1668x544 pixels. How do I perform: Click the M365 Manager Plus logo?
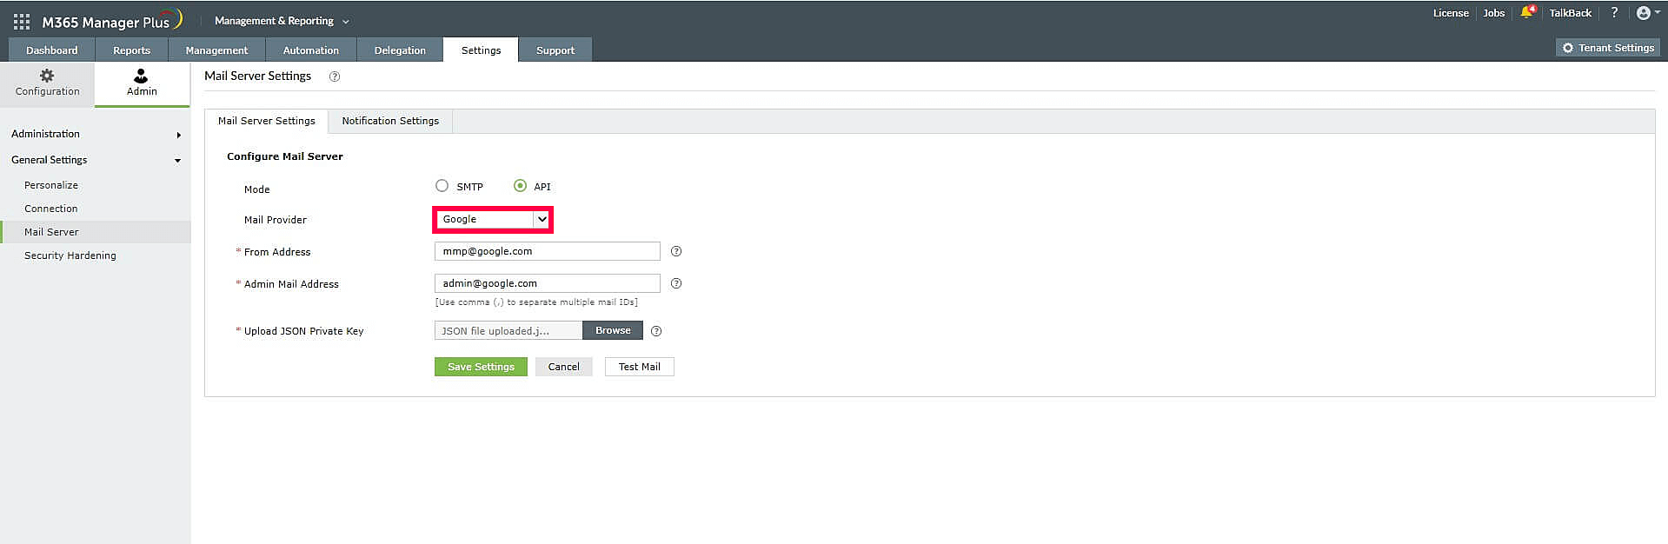tap(111, 21)
